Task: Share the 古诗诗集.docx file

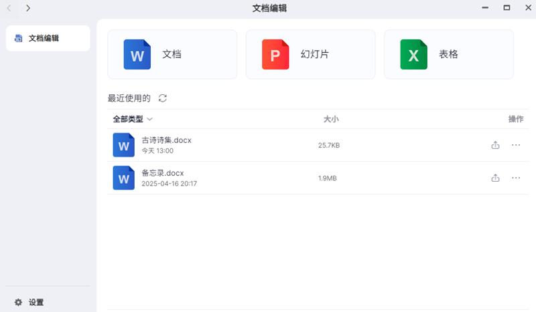Action: (x=495, y=145)
